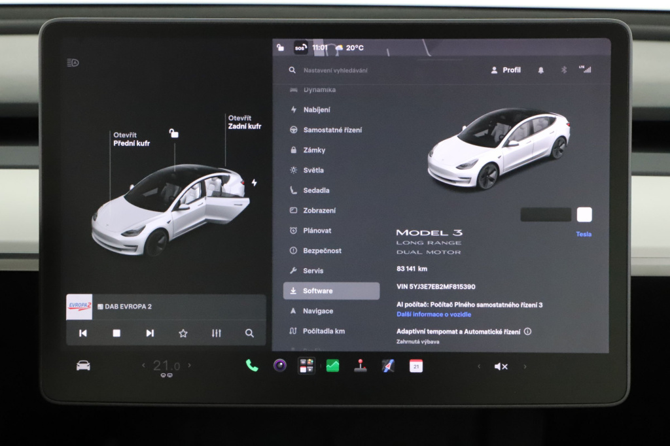This screenshot has height=446, width=670.
Task: Skip to previous radio station
Action: coord(83,333)
